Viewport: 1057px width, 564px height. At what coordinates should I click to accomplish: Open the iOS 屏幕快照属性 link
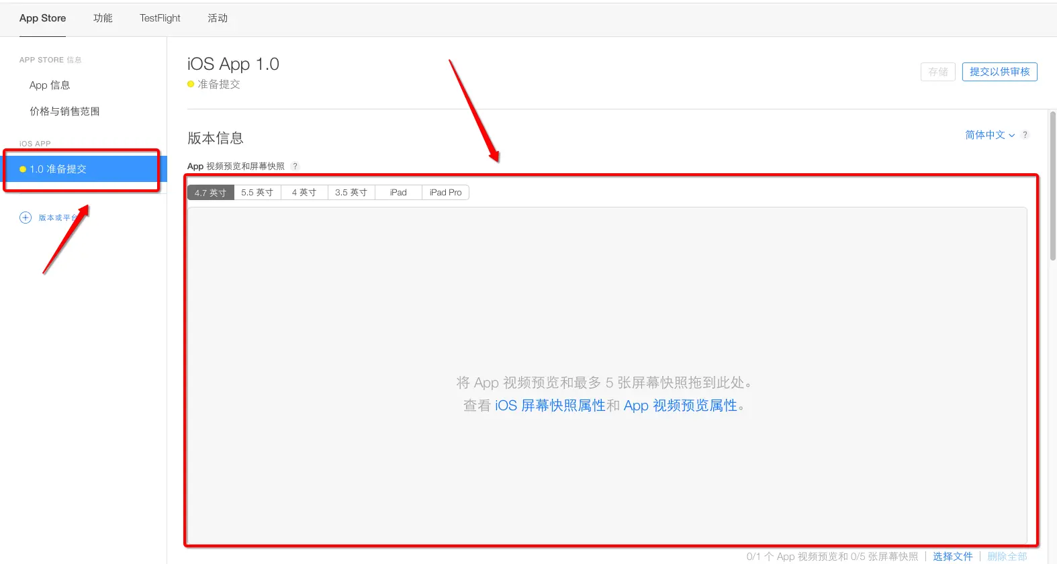click(x=550, y=406)
